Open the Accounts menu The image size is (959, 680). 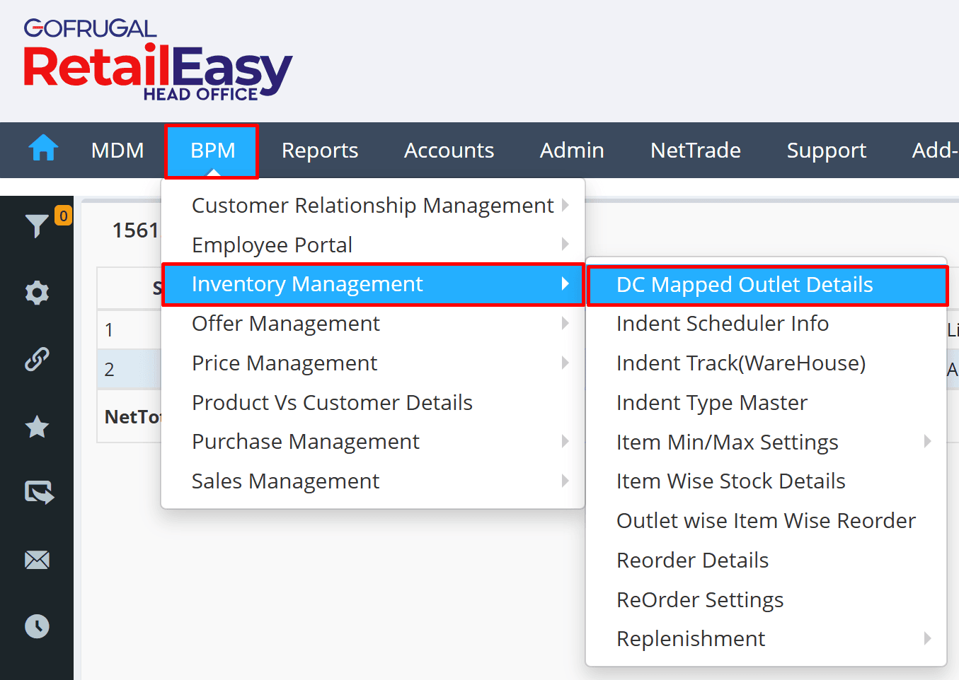pos(449,151)
